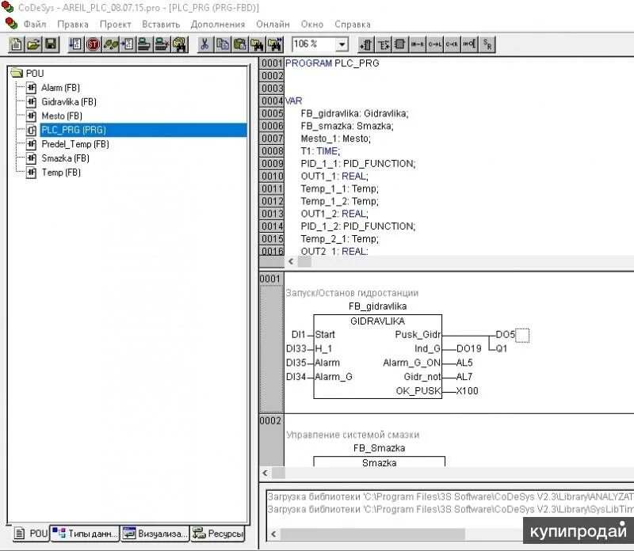Click the scissors Cut icon
Screen dimensions: 634x551
coord(204,44)
